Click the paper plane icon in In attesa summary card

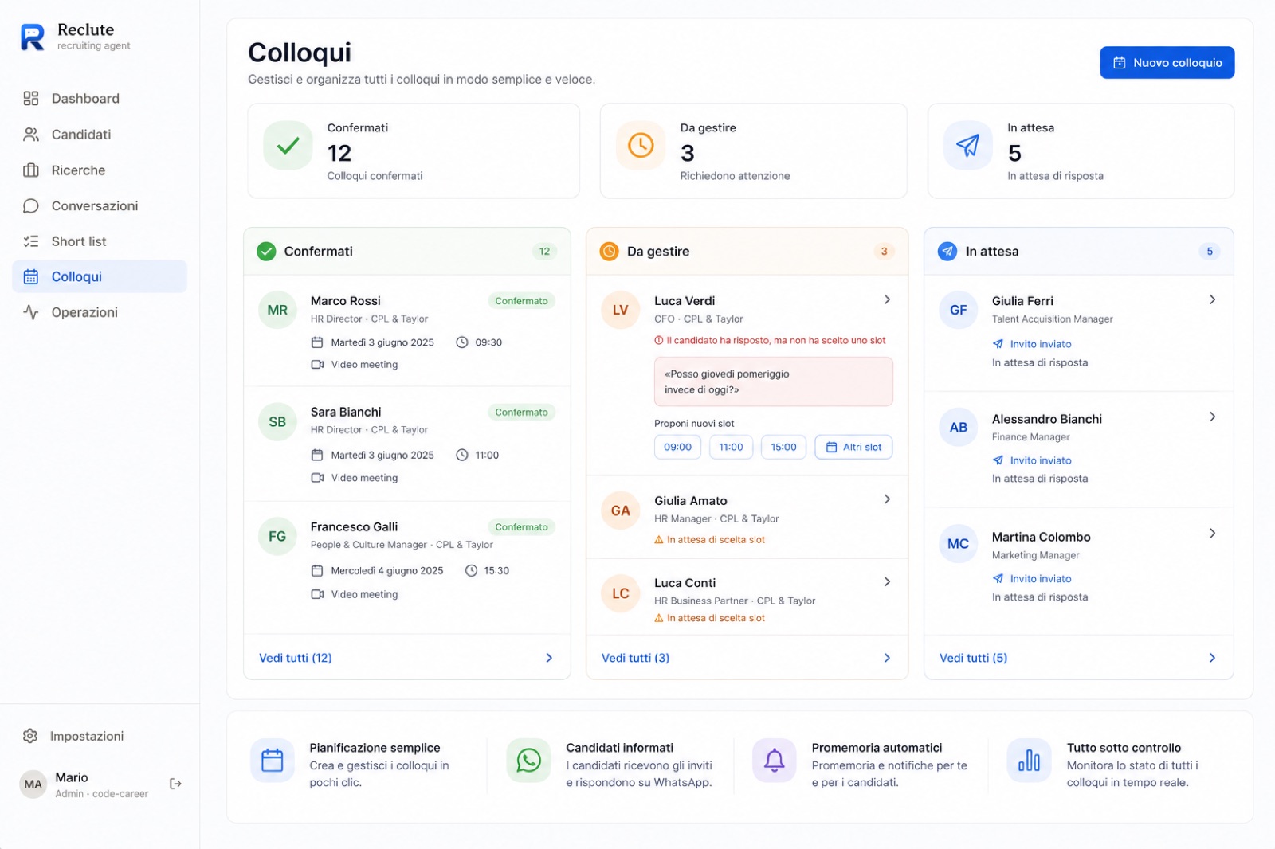pyautogui.click(x=967, y=146)
